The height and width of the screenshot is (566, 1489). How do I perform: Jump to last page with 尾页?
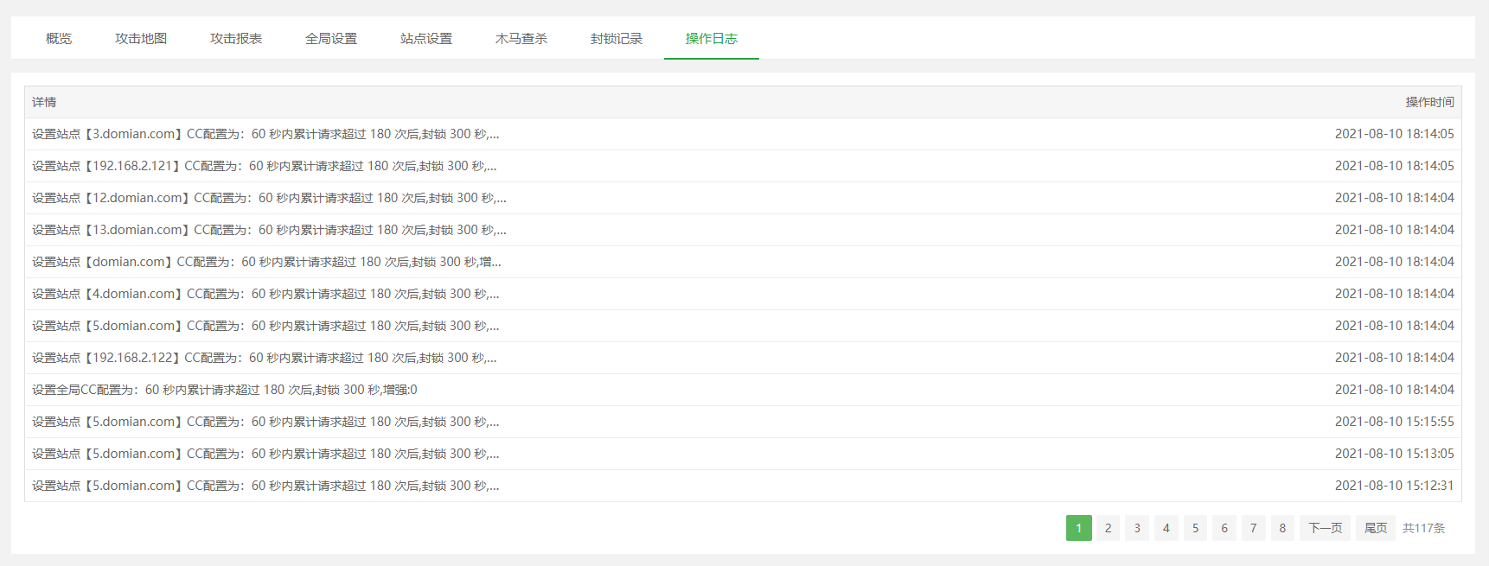(1376, 528)
